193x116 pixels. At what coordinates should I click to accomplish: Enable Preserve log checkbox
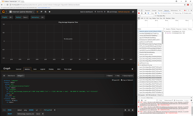click(173, 13)
